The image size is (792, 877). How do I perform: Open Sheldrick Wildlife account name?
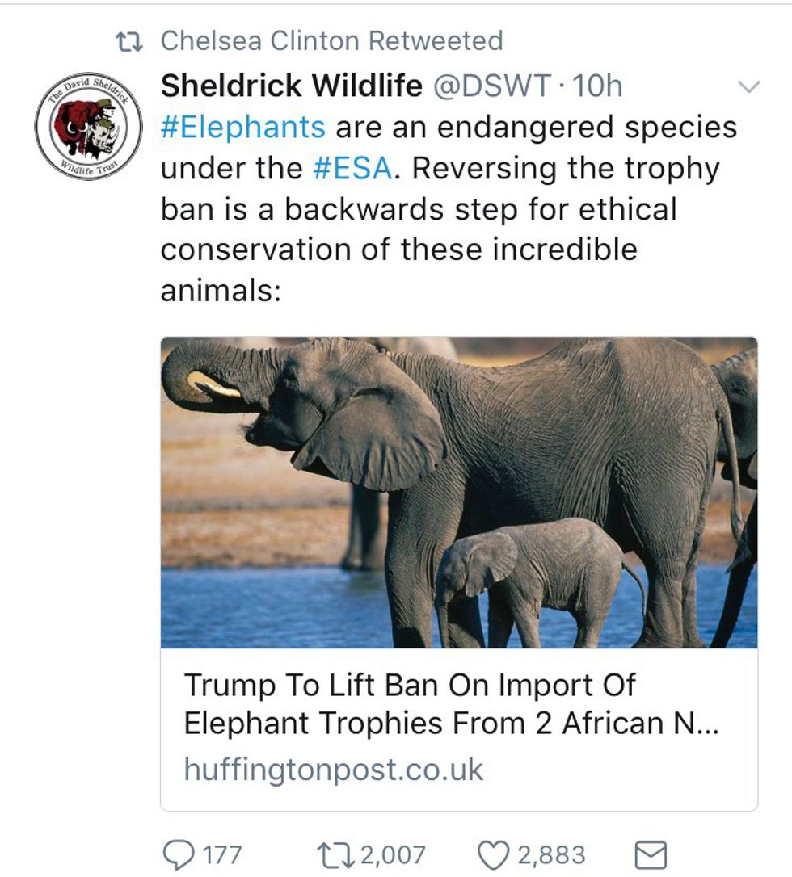coord(291,86)
